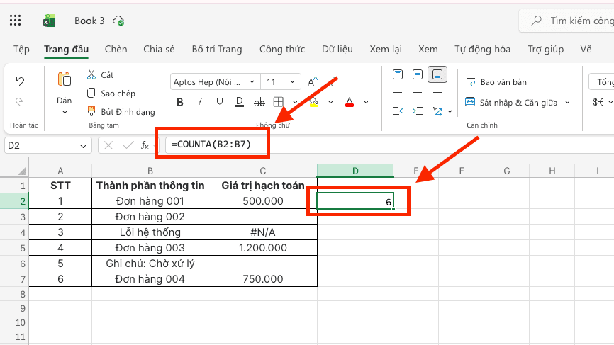Click the Dán (Paste) clipboard icon
This screenshot has height=345, width=614.
64,80
